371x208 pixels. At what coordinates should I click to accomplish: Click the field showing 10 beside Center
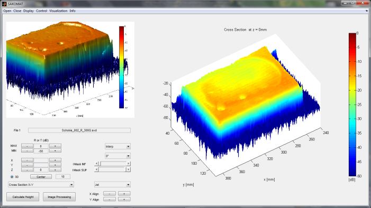(x=63, y=177)
